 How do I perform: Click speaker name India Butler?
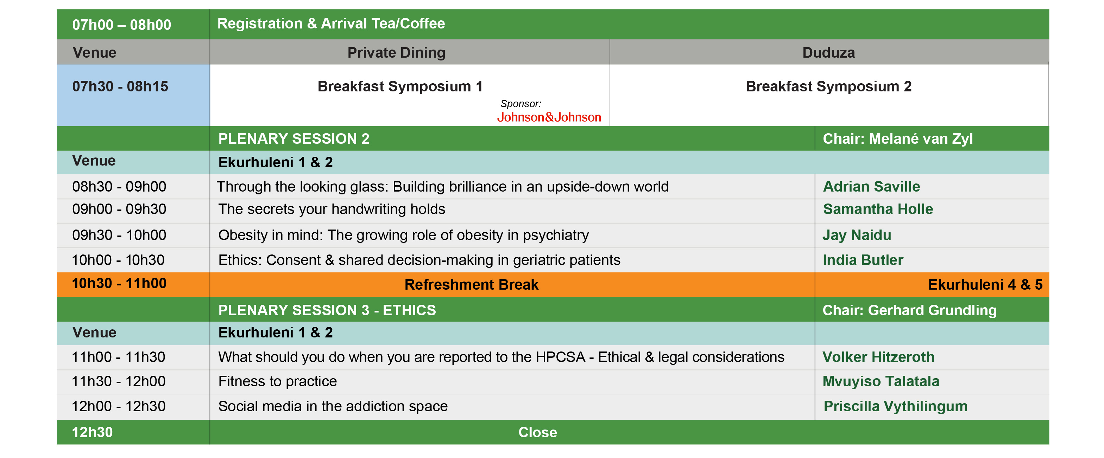pos(863,260)
